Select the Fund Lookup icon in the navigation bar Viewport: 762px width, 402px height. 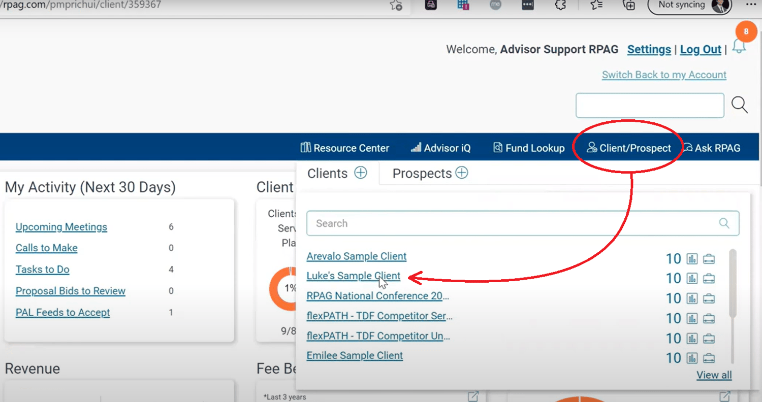(497, 147)
